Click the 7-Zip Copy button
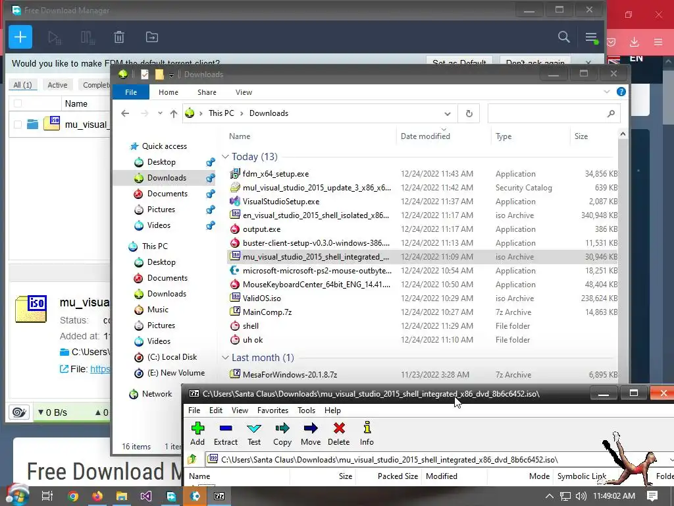The height and width of the screenshot is (506, 674). coord(282,434)
